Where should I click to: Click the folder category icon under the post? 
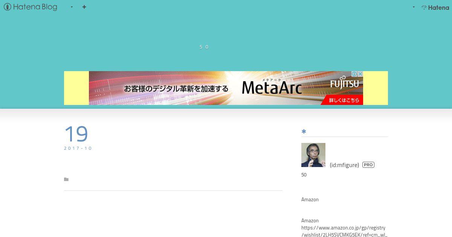point(66,179)
